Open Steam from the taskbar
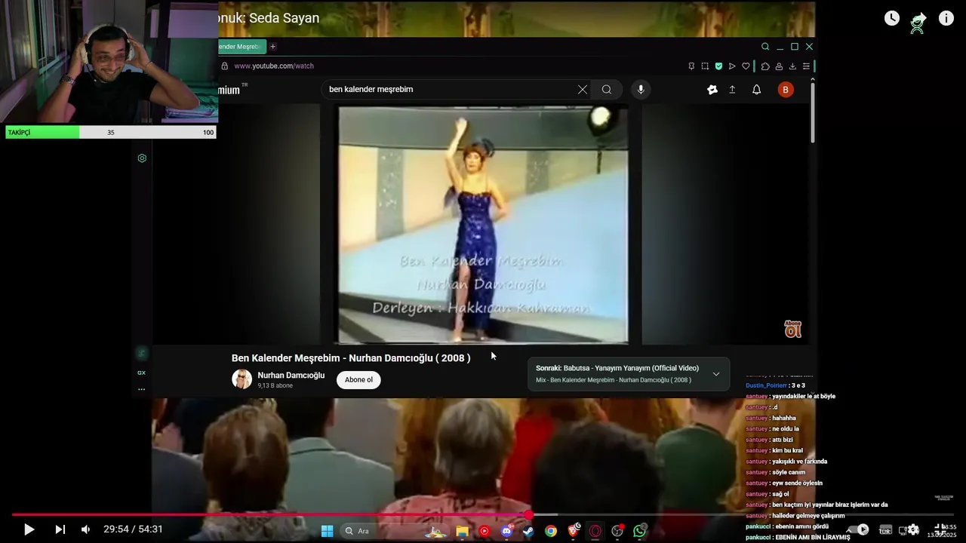 click(x=528, y=531)
